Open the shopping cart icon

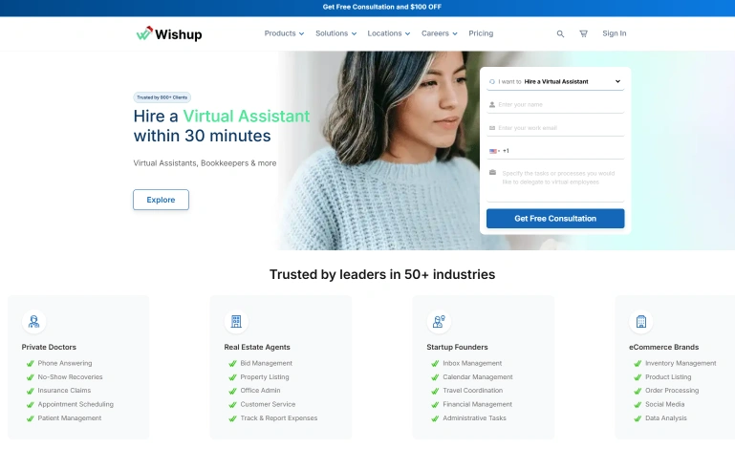pyautogui.click(x=583, y=33)
